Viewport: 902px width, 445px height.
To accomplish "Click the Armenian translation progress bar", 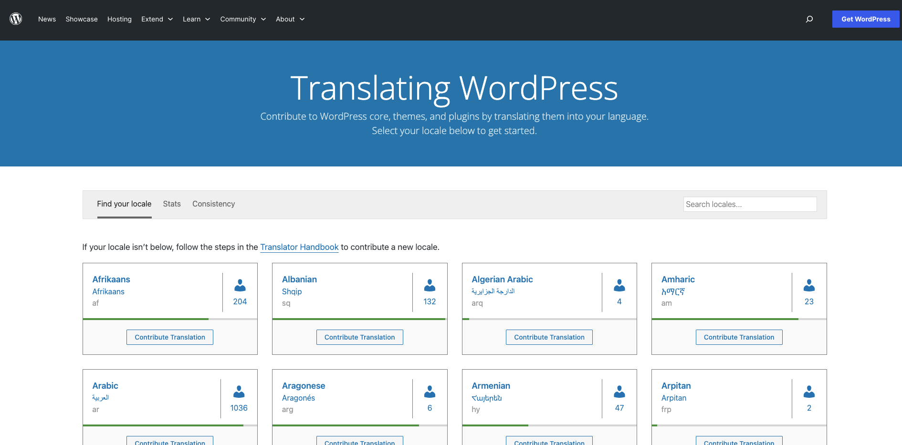I will point(549,425).
